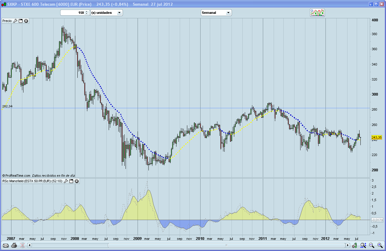Remove the Precio panel with X icon

click(x=26, y=21)
